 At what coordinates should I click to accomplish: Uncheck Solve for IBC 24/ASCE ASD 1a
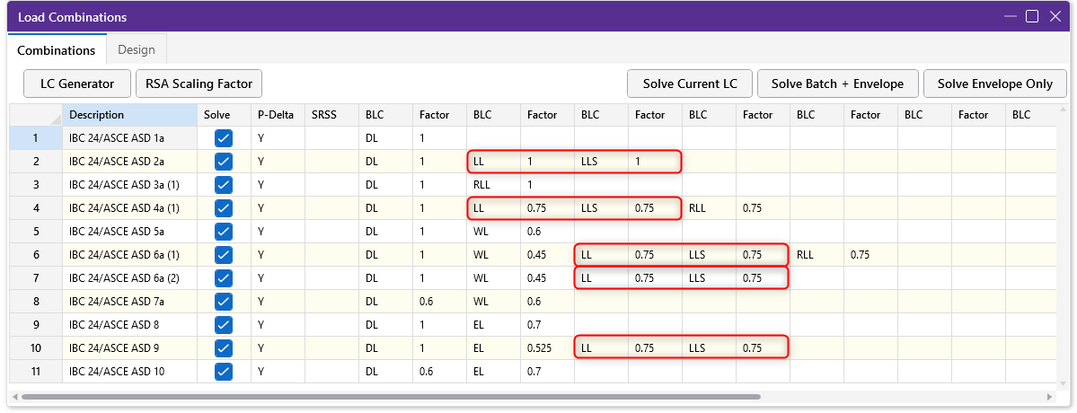tap(224, 138)
